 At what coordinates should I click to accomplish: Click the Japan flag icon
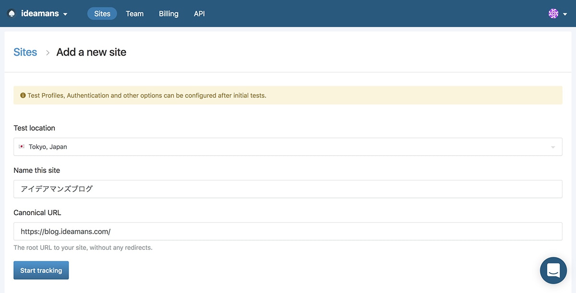pos(22,146)
